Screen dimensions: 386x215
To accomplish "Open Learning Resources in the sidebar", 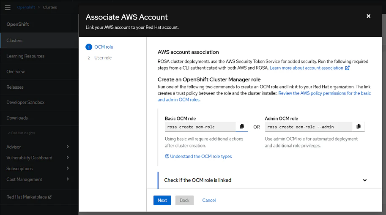I will pos(25,56).
